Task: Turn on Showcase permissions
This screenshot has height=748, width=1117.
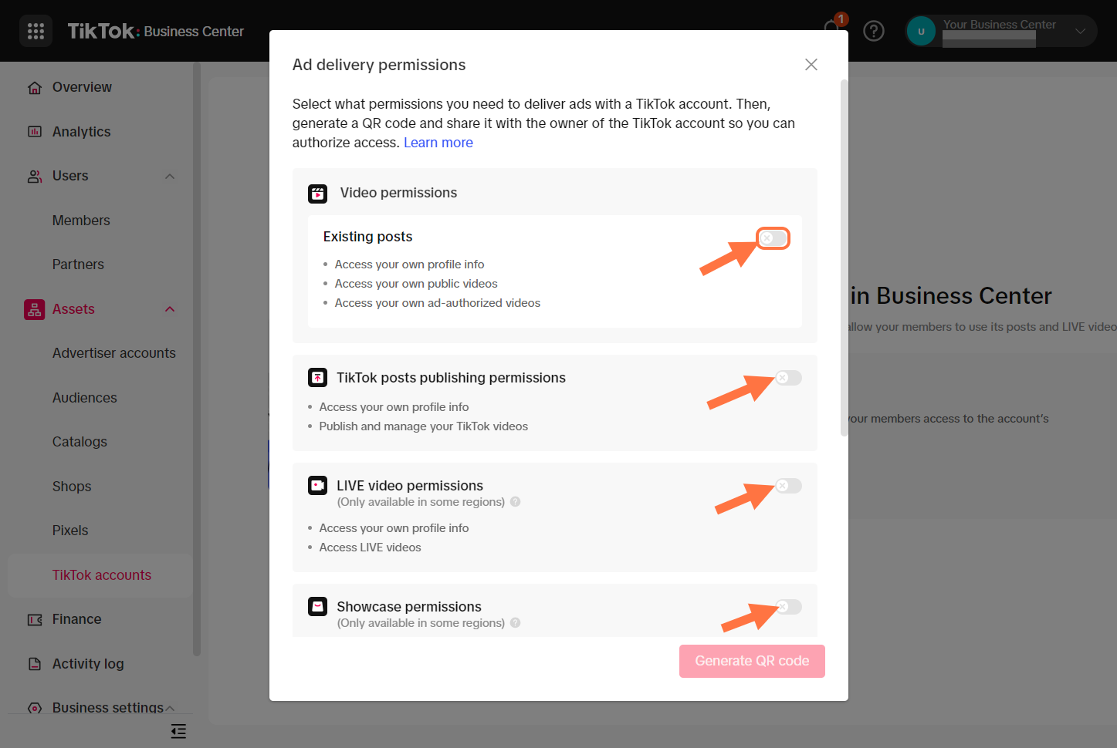Action: coord(787,607)
